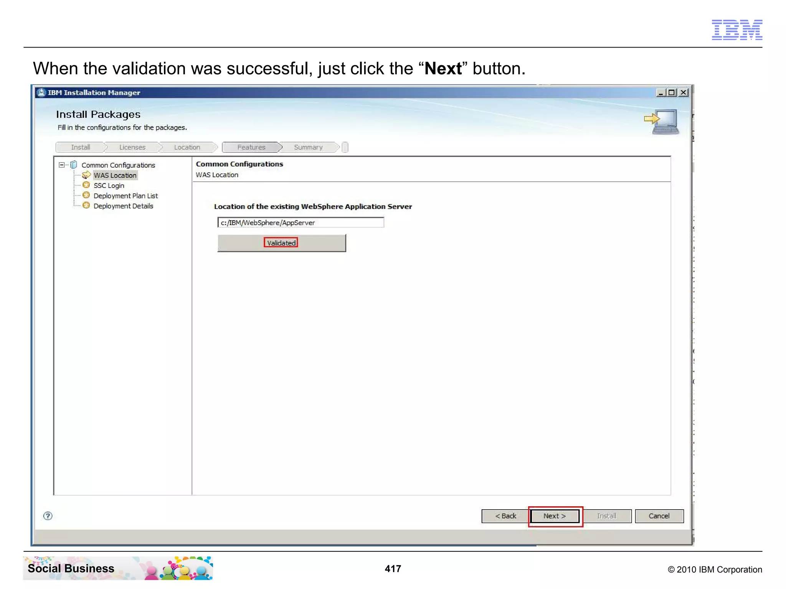Collapse the Common Configurations tree node
Screen dimensions: 786x589
(x=61, y=165)
